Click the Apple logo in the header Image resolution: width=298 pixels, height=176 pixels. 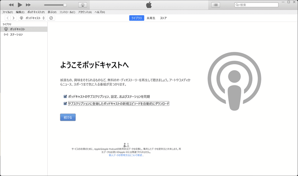pos(149,5)
